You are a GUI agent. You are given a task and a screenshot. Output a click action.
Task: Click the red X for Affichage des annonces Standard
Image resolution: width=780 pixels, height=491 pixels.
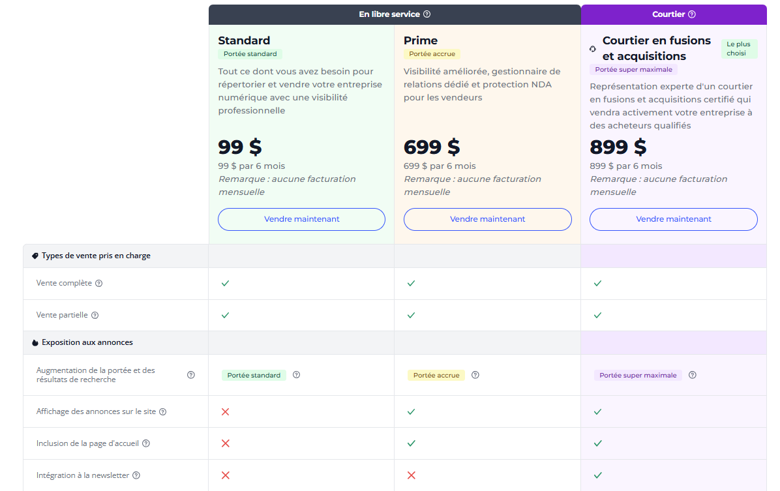click(225, 411)
